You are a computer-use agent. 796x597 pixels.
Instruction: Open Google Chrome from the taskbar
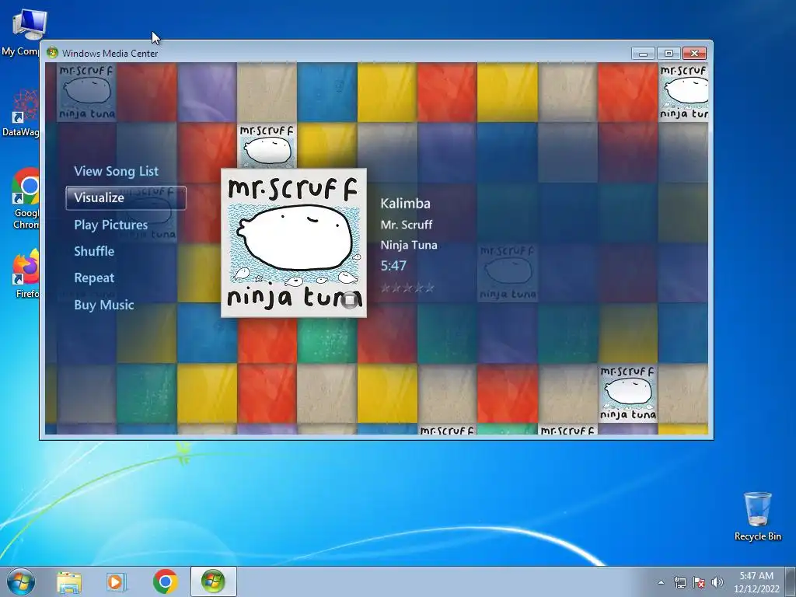tap(165, 581)
